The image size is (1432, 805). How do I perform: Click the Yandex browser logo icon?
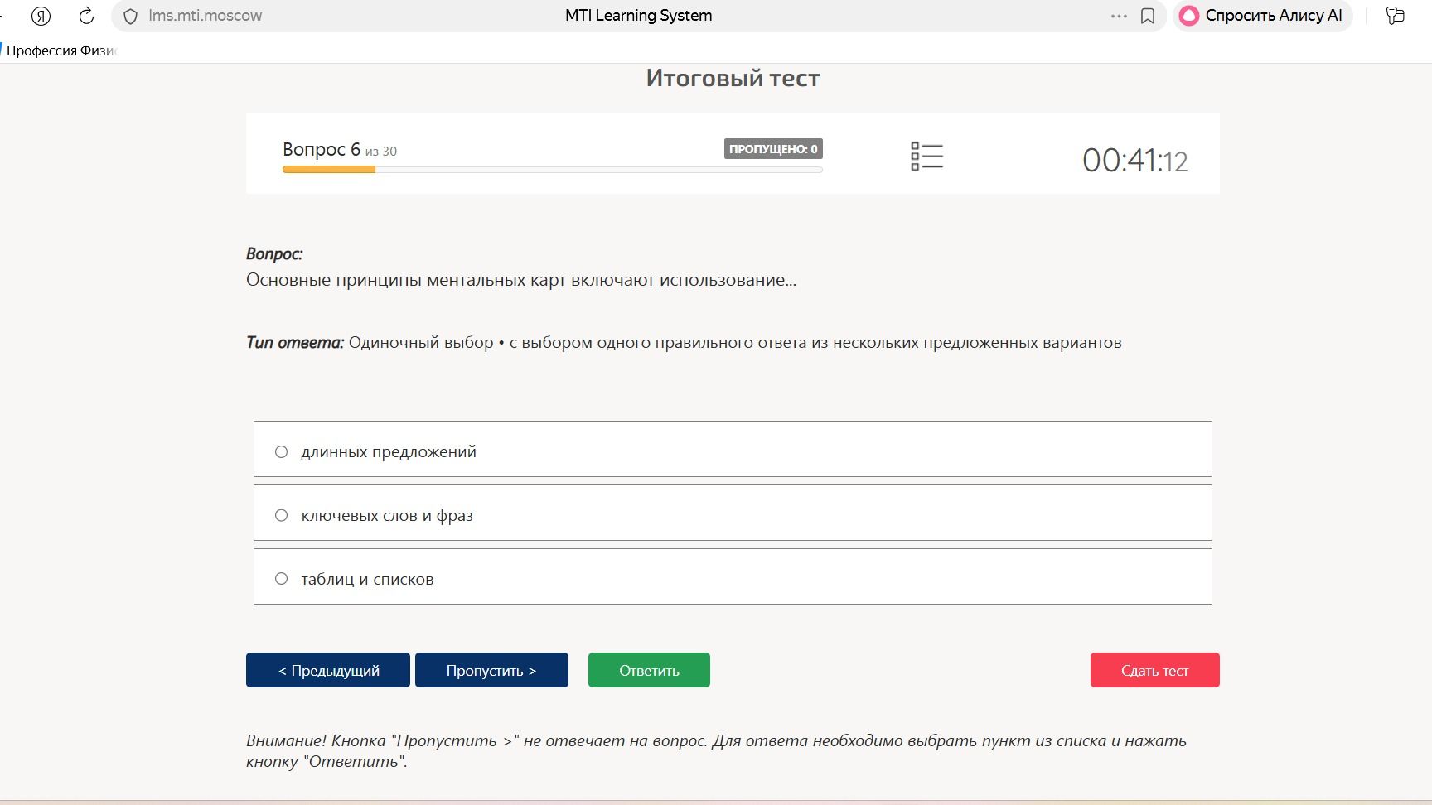tap(41, 16)
